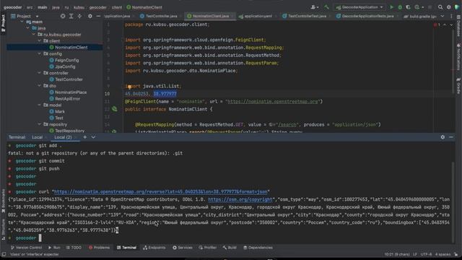This screenshot has width=462, height=260.
Task: Open the Database tool window on the right sidebar
Action: click(x=458, y=27)
